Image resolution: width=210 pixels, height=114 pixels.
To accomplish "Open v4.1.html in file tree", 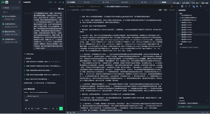I will [186, 42].
